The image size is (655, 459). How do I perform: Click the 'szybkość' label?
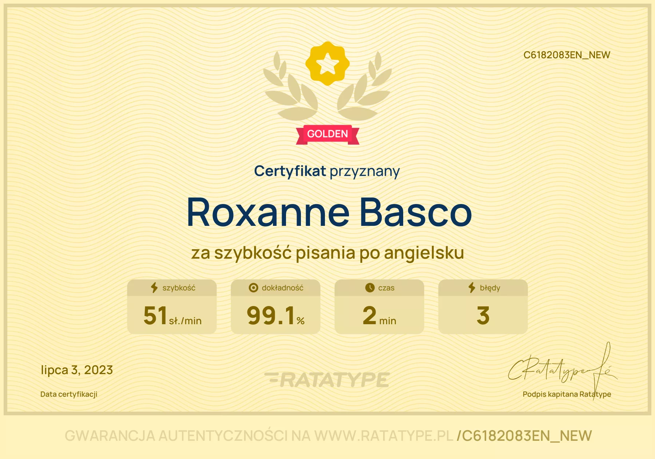pyautogui.click(x=179, y=288)
